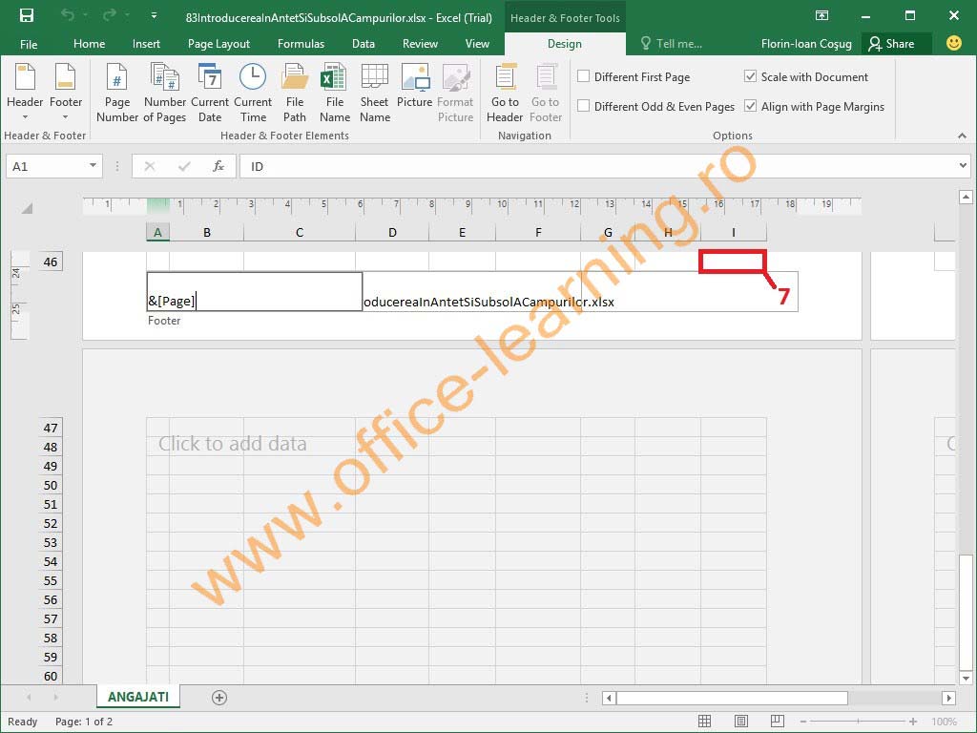977x733 pixels.
Task: Collapse the ribbon with the chevron
Action: click(962, 136)
